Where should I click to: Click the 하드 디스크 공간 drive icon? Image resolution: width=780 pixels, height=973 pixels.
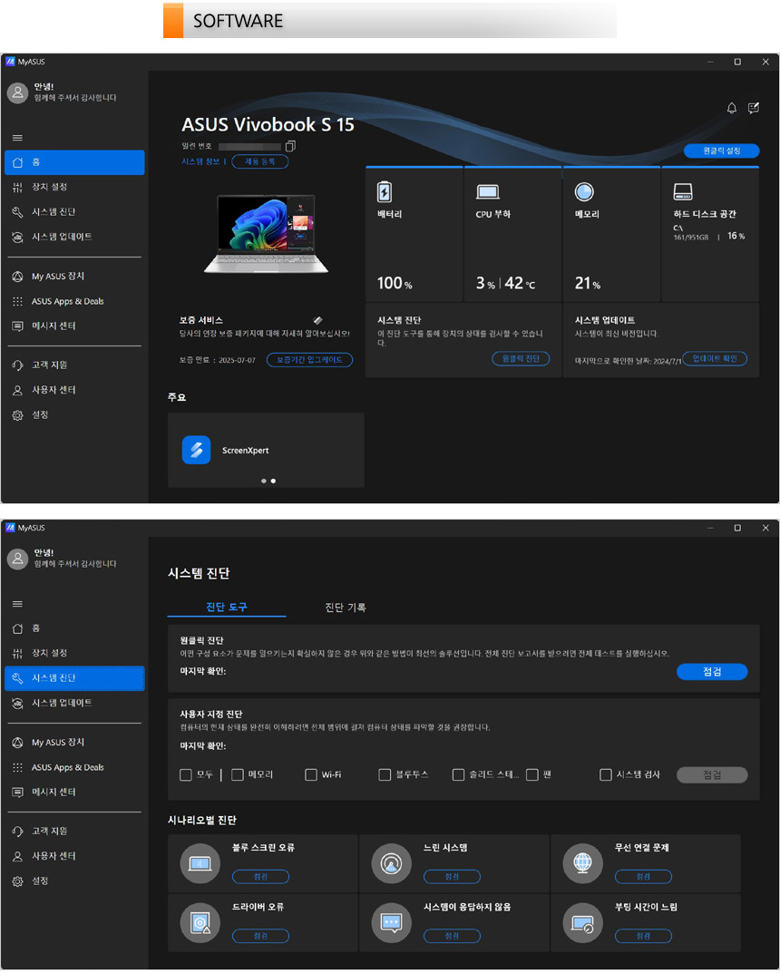[683, 191]
